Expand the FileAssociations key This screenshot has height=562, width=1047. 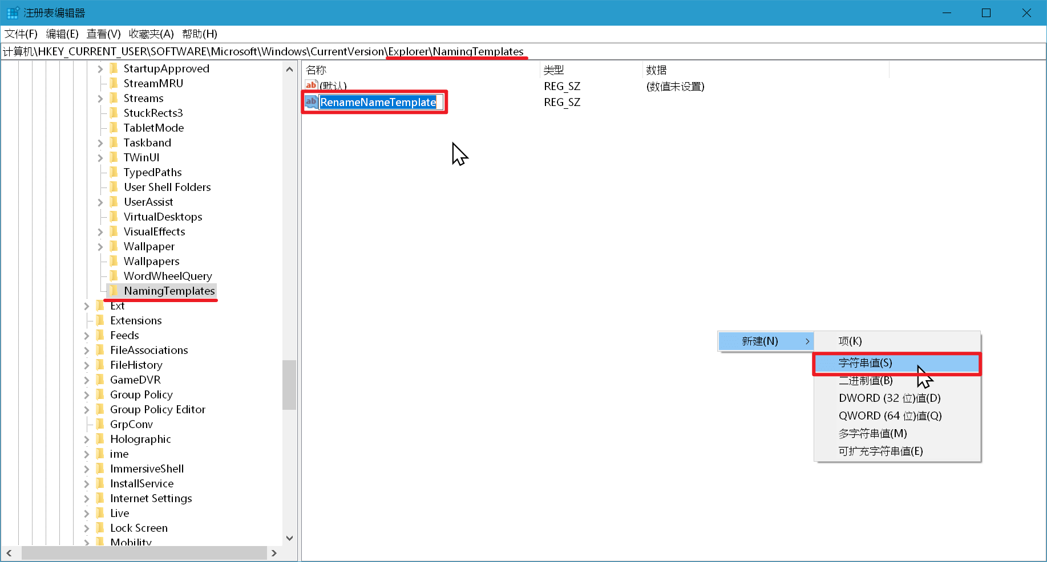[87, 351]
